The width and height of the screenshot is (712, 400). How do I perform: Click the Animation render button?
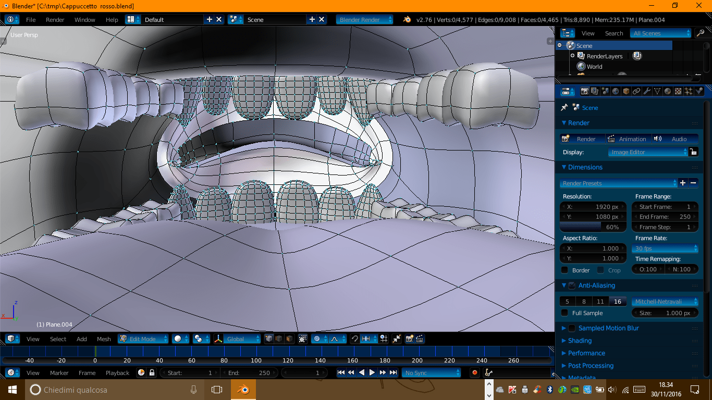(x=628, y=139)
